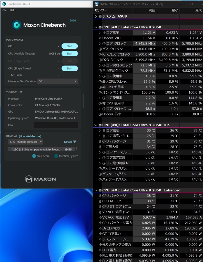Click the PL1 電力制限 bolt icon
Viewport: 203px width, 262px height.
point(100,256)
